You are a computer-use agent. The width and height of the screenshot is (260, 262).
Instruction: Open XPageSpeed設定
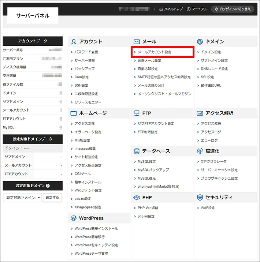pyautogui.click(x=88, y=207)
